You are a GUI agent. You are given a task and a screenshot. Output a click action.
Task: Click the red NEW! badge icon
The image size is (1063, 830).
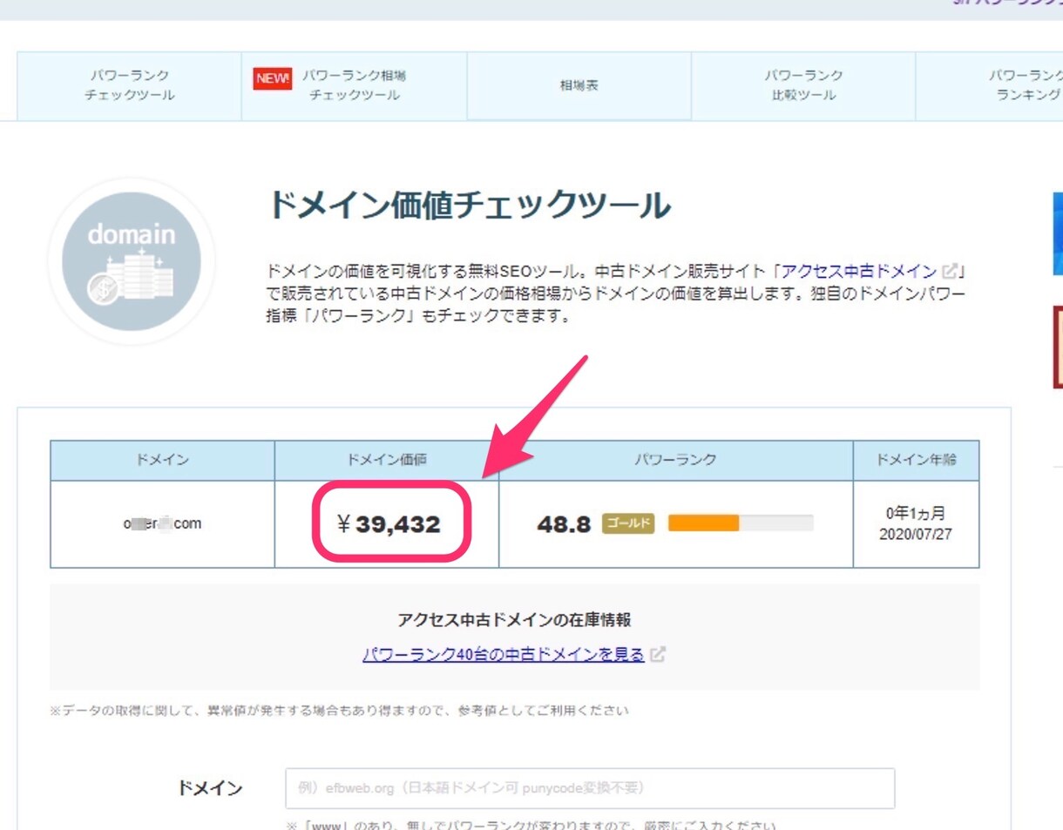click(273, 78)
